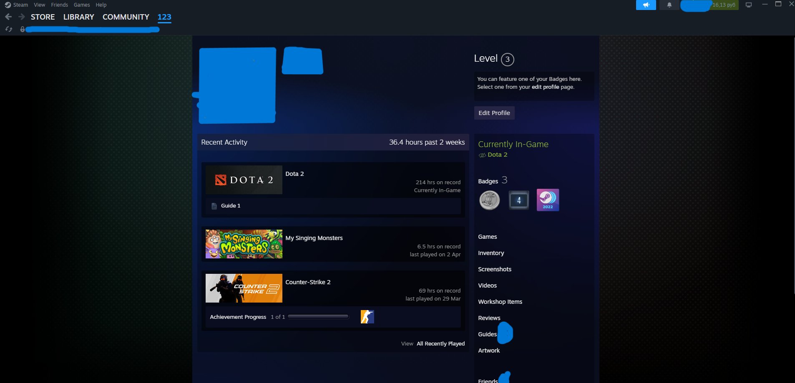The width and height of the screenshot is (795, 383).
Task: Click the Recent Activity header
Action: [224, 142]
